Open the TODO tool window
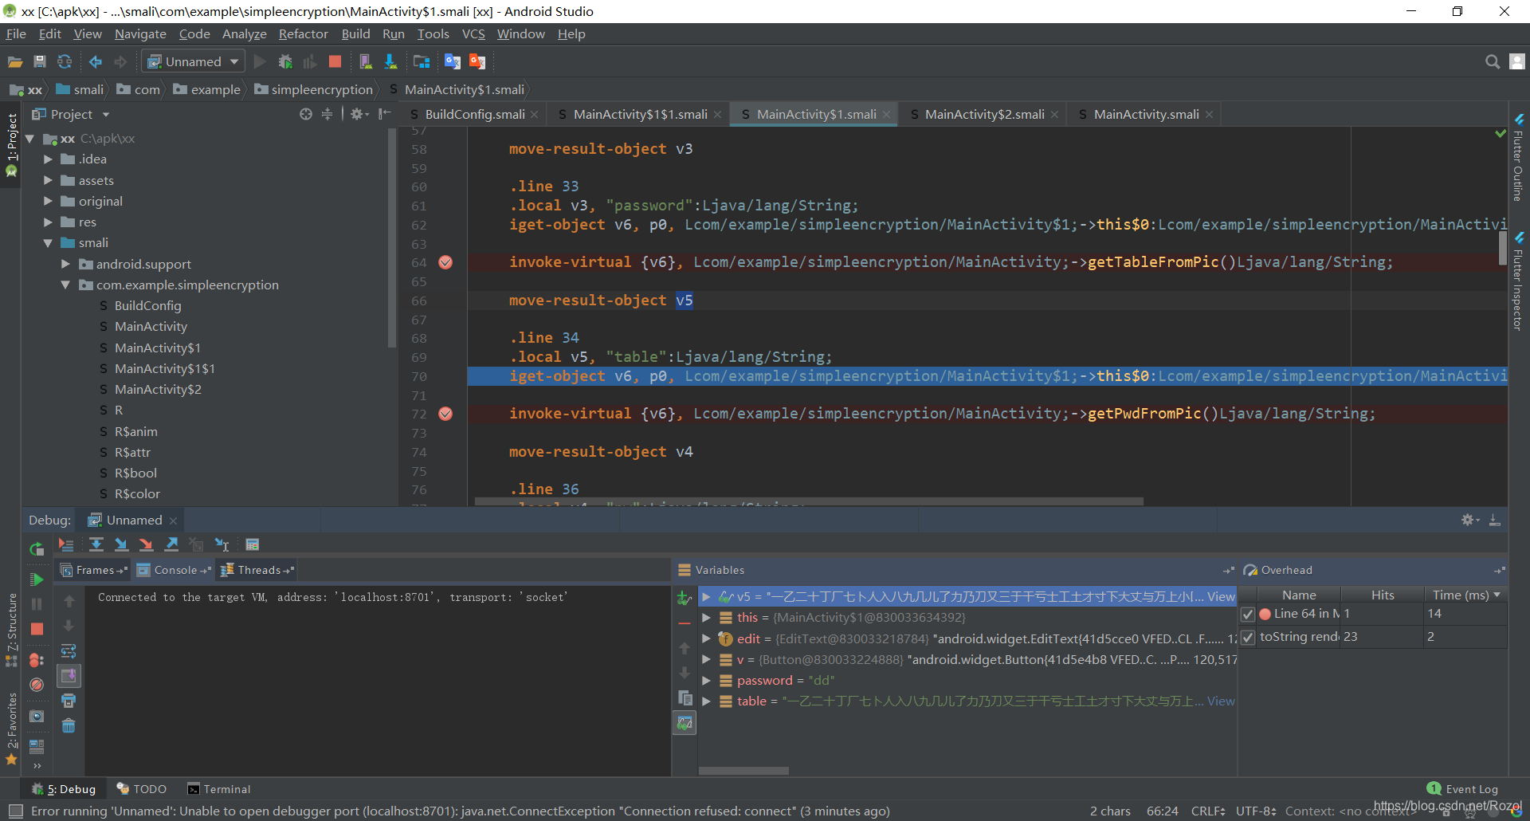The width and height of the screenshot is (1530, 821). click(x=141, y=789)
